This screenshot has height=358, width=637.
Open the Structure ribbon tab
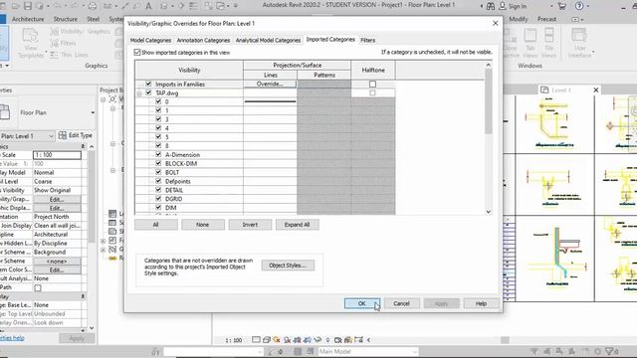point(66,19)
